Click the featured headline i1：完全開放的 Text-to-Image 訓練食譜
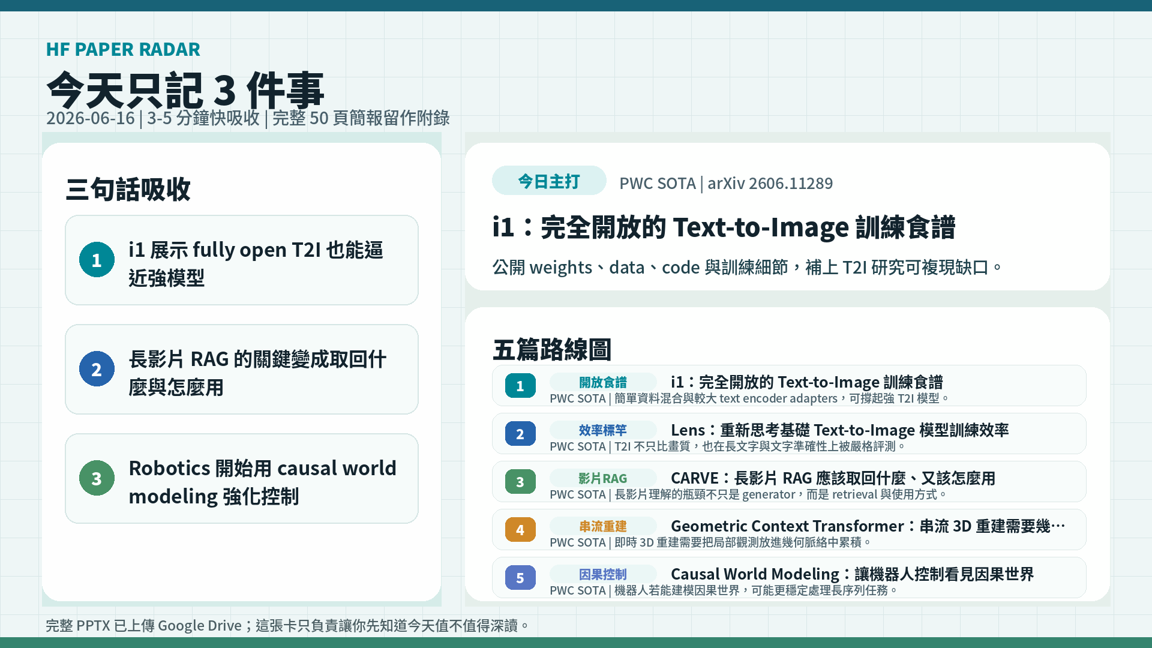 click(x=724, y=227)
